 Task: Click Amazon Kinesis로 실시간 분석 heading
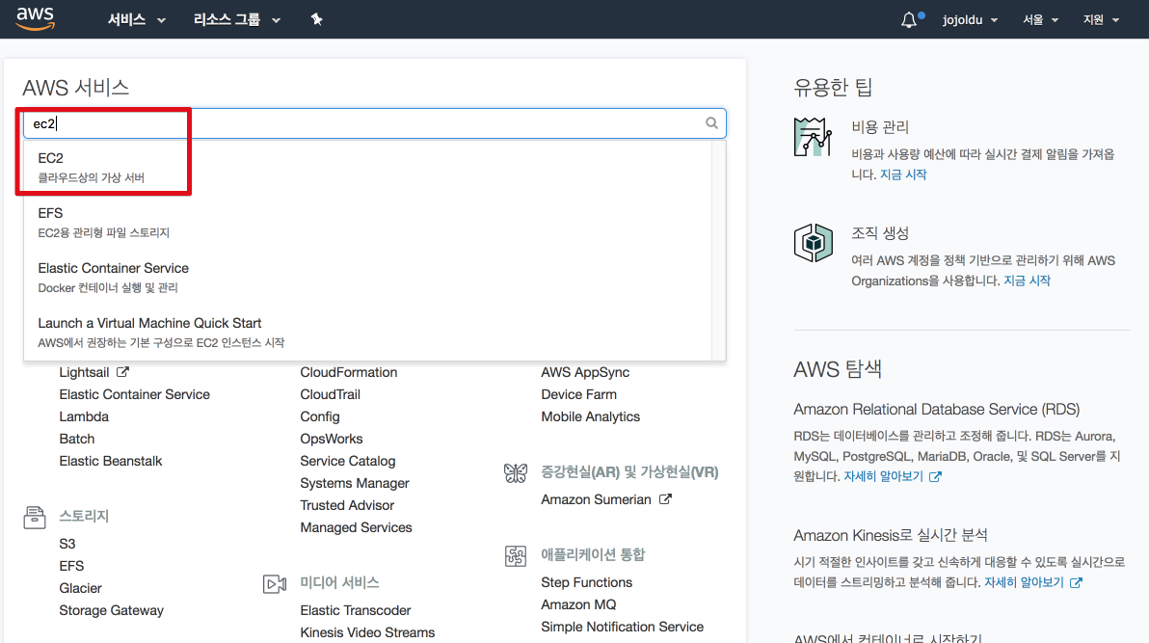(x=891, y=535)
